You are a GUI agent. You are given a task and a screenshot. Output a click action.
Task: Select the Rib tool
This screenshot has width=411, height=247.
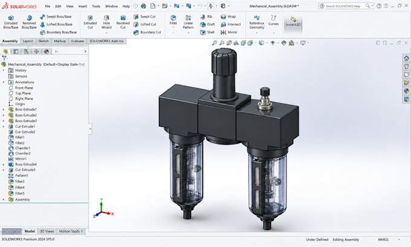click(206, 16)
